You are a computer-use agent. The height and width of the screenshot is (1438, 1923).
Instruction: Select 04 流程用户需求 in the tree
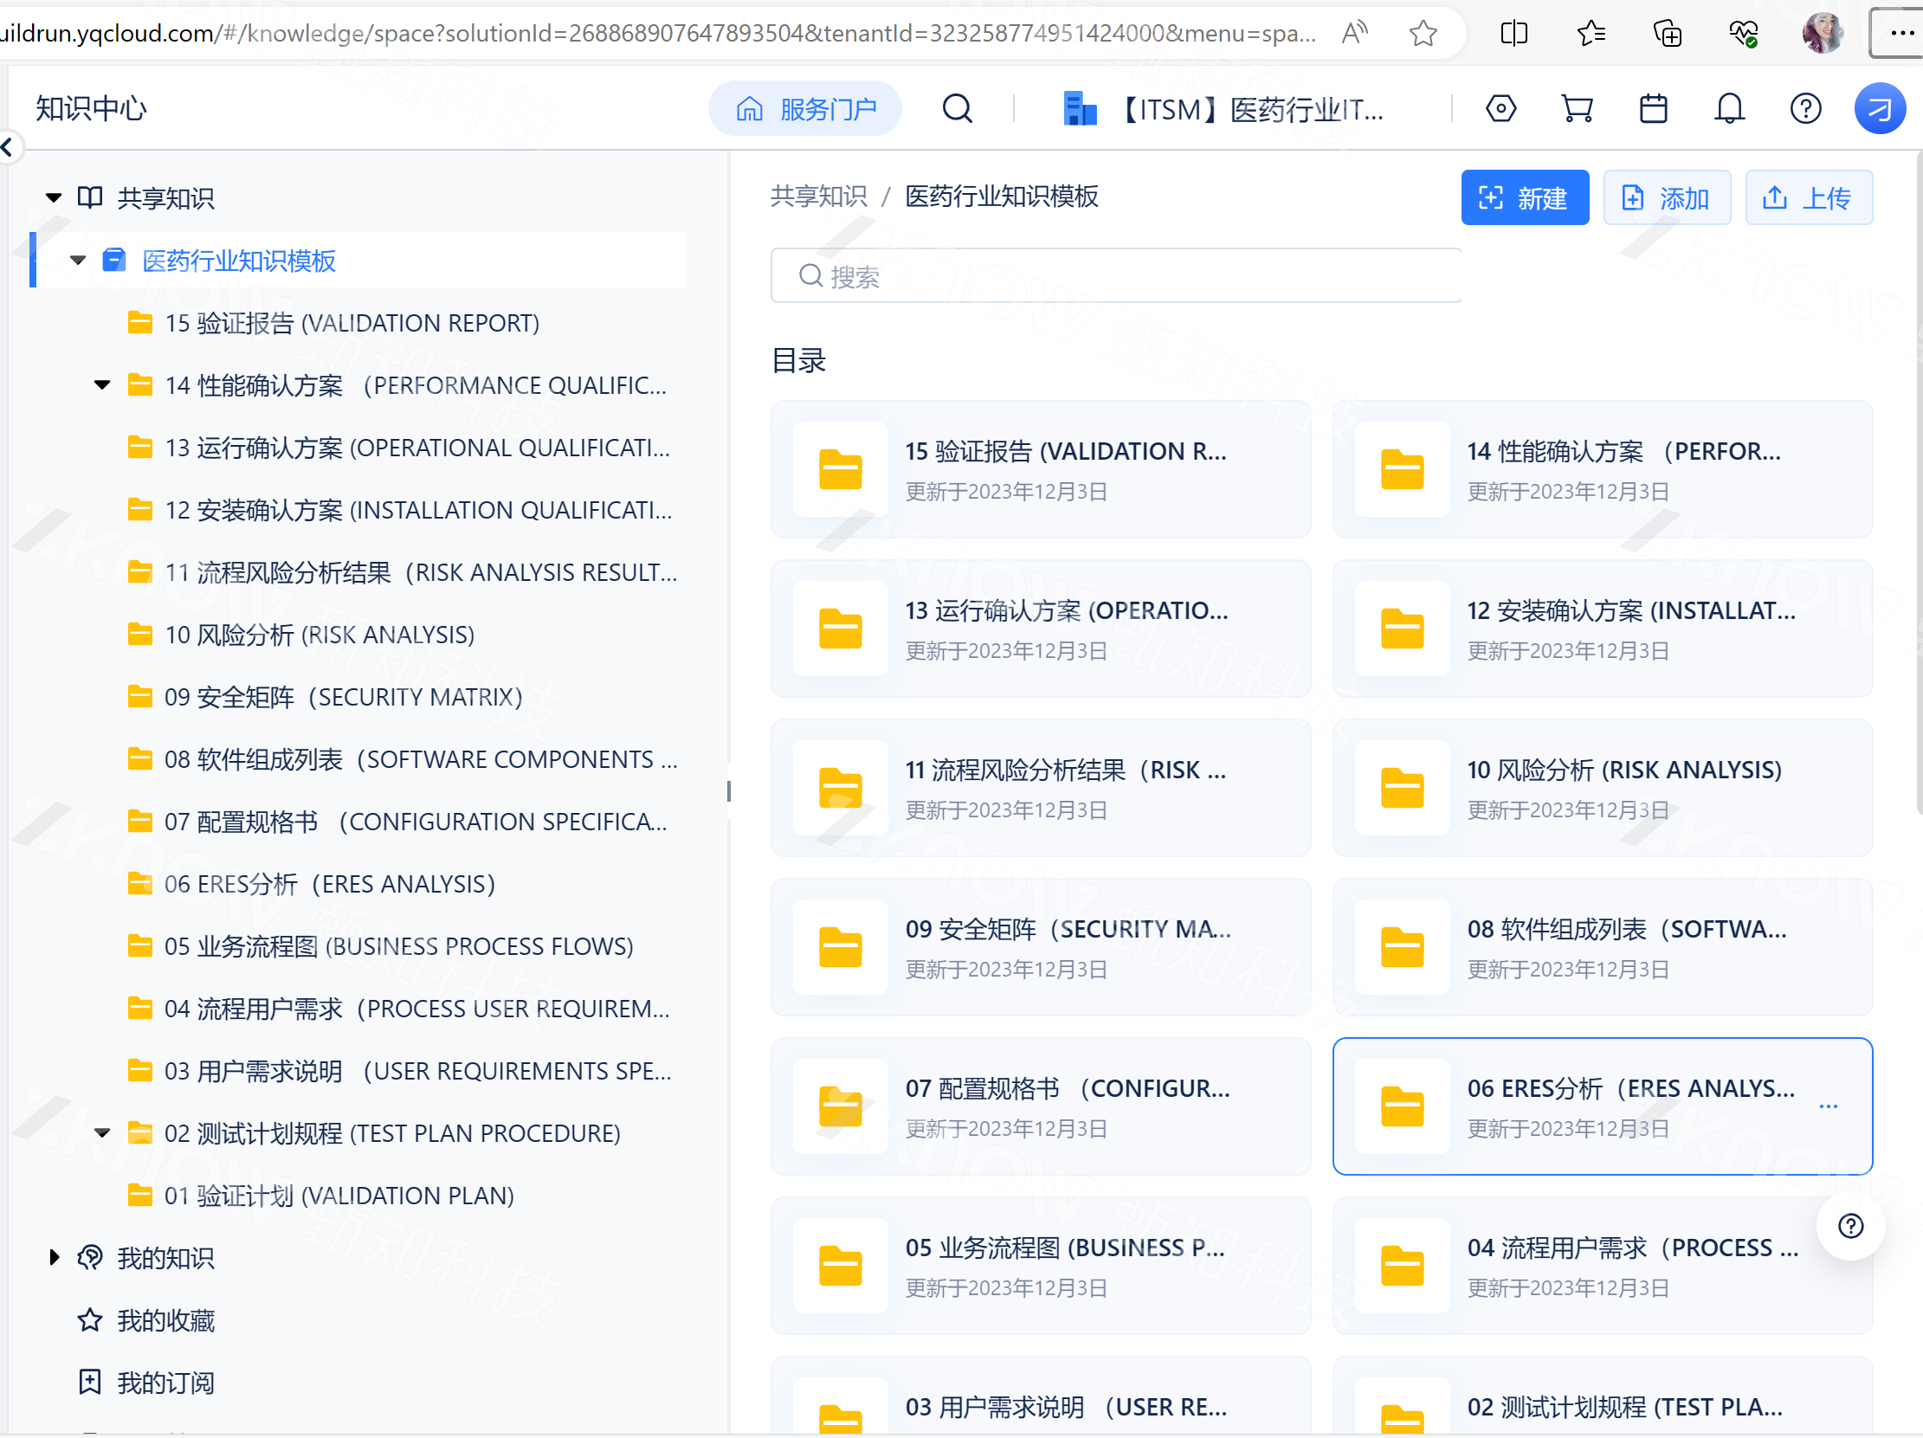[416, 1009]
